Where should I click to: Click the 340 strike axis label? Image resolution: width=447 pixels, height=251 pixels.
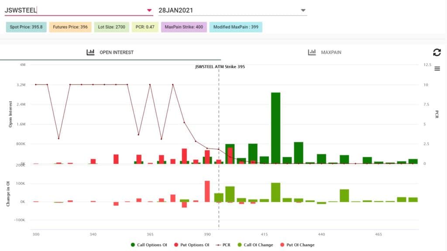pos(93,234)
